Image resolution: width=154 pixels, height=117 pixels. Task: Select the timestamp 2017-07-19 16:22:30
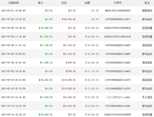[13, 106]
